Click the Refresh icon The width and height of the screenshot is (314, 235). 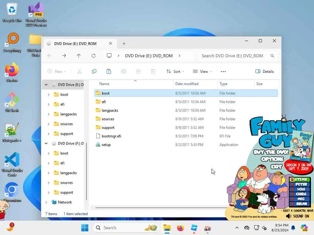tap(94, 56)
